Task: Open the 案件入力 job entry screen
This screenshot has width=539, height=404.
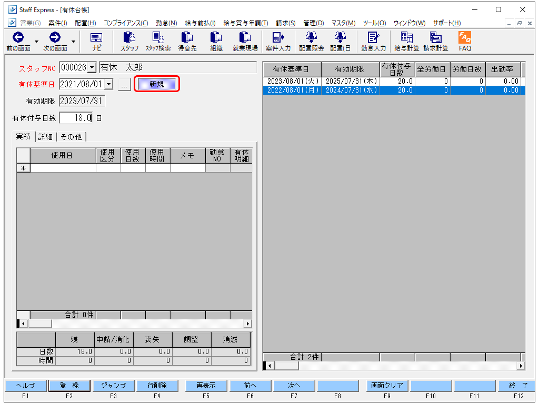Action: coord(278,42)
